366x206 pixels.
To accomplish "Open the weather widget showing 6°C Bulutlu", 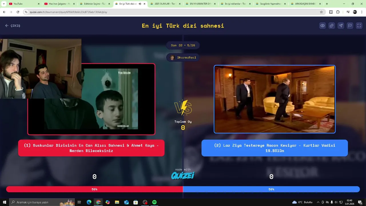I will tap(302, 202).
